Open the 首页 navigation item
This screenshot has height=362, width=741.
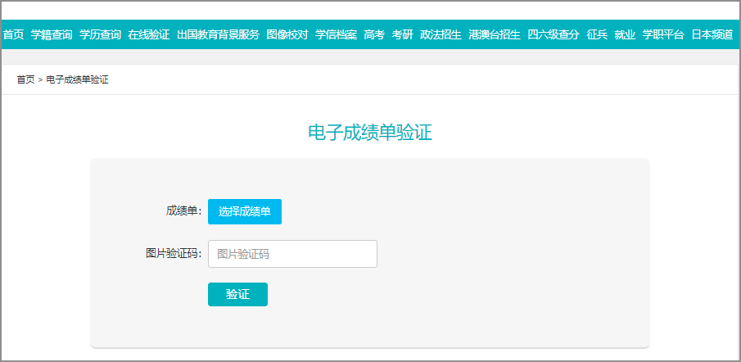(x=13, y=34)
